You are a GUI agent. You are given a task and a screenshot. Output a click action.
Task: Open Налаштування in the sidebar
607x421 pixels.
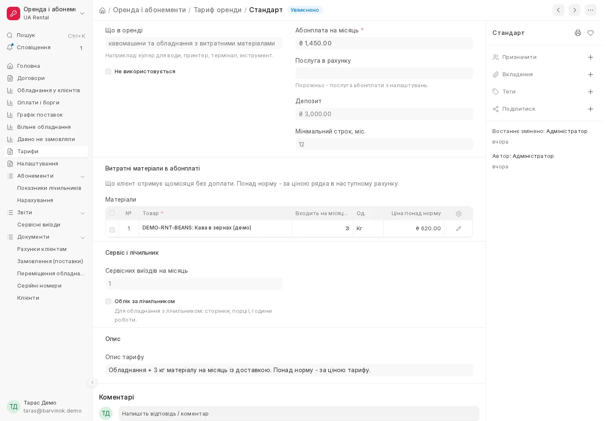point(46,164)
